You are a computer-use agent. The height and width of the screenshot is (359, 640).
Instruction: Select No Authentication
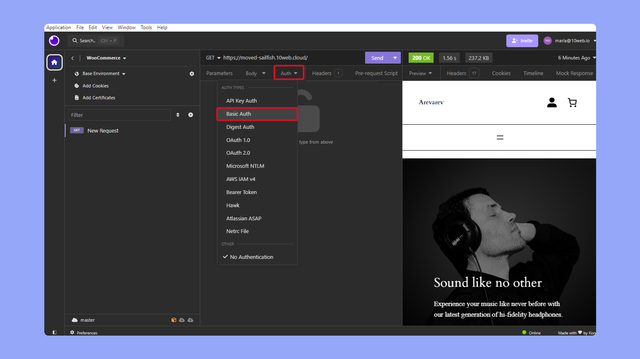(x=251, y=256)
